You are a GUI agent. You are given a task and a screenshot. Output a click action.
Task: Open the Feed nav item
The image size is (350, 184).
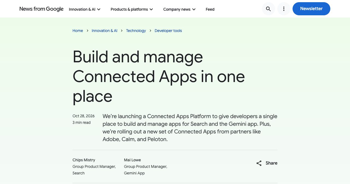point(210,9)
